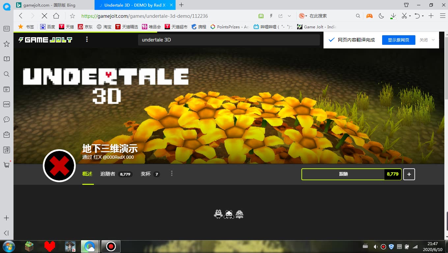This screenshot has width=448, height=253.
Task: Open the 天猫 bookmark
Action: [x=67, y=27]
